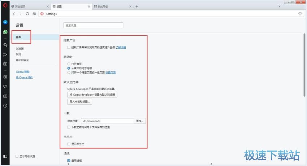Click the horizontal scroll right arrow

tap(211, 164)
